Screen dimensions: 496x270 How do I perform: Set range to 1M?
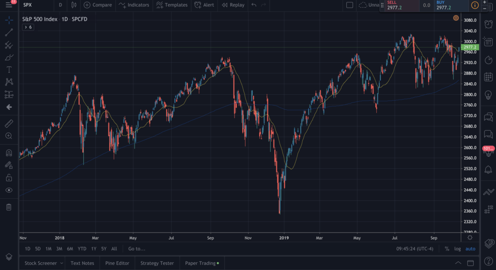48,249
